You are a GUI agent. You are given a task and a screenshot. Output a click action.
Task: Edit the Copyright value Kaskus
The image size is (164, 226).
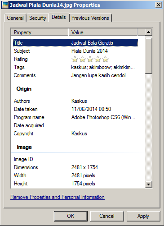pyautogui.click(x=79, y=134)
